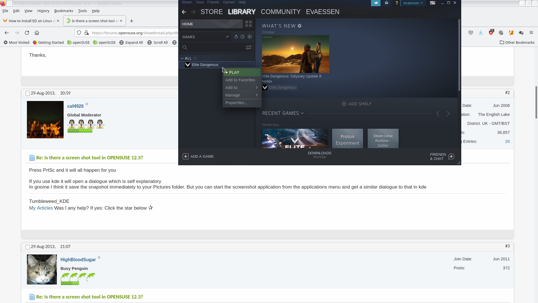Toggle sort by recent activity clock icon
The width and height of the screenshot is (538, 303).
tap(243, 37)
